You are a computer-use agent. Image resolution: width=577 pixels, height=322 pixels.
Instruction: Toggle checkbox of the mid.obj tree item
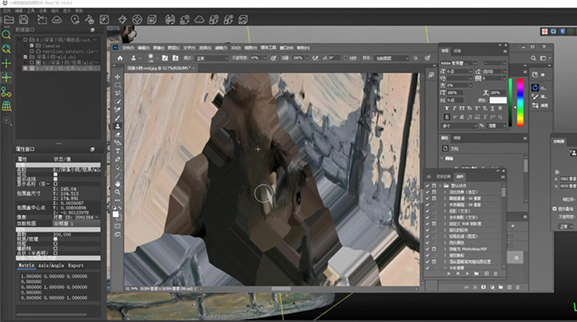25,57
